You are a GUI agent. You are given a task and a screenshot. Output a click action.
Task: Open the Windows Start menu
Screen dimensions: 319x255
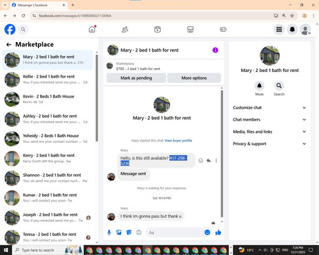5,250
